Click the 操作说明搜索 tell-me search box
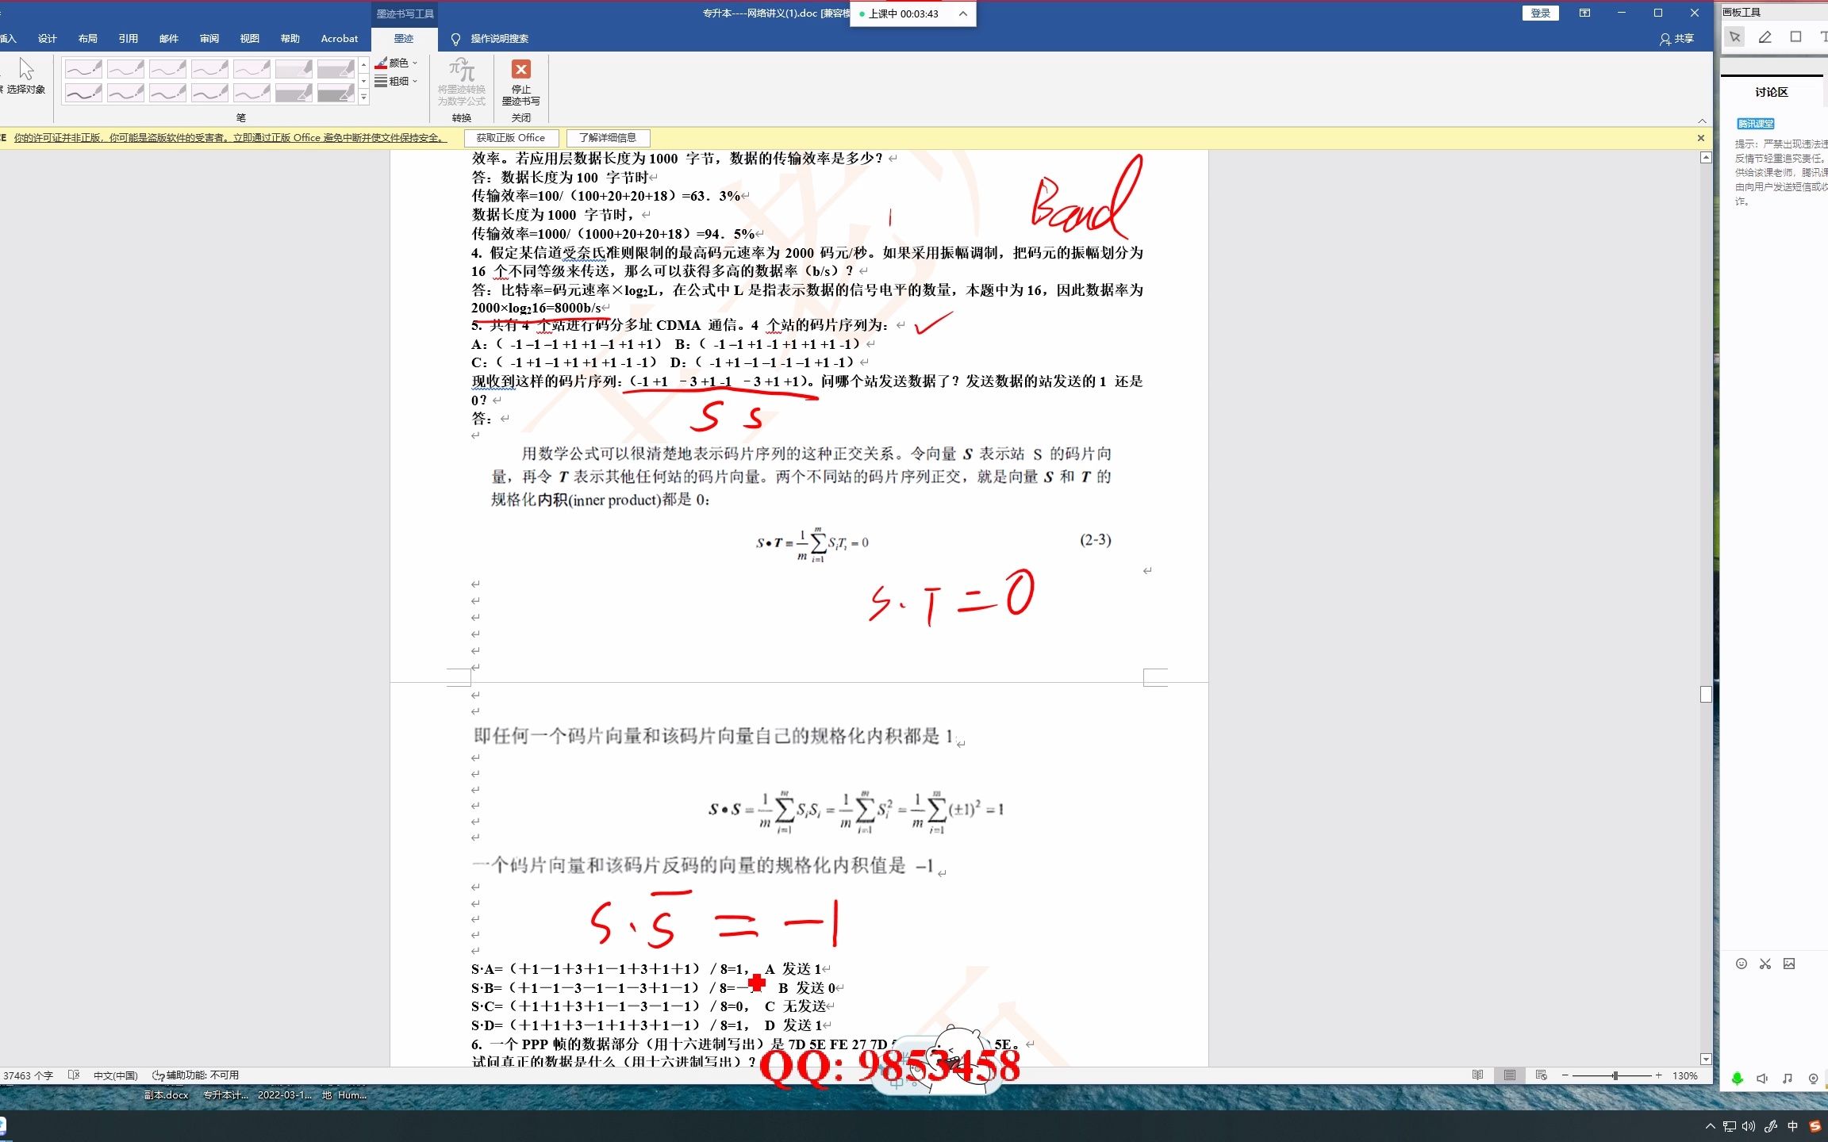The height and width of the screenshot is (1142, 1828). tap(490, 39)
